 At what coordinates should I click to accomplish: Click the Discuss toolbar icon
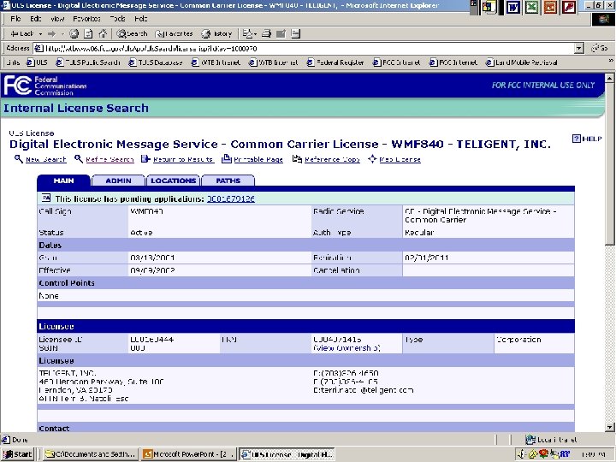[x=296, y=33]
